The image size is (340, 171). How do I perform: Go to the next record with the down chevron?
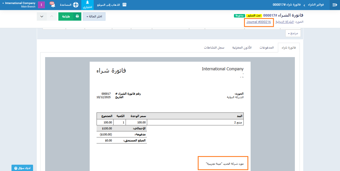(42, 16)
